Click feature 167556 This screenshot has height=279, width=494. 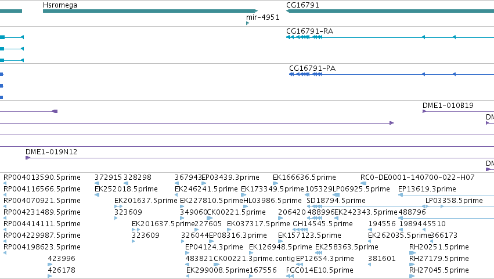(263, 270)
